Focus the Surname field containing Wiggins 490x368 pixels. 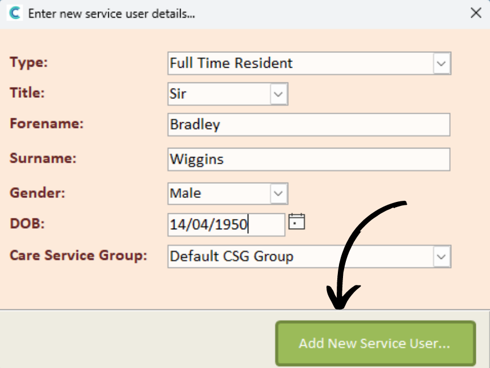[309, 159]
